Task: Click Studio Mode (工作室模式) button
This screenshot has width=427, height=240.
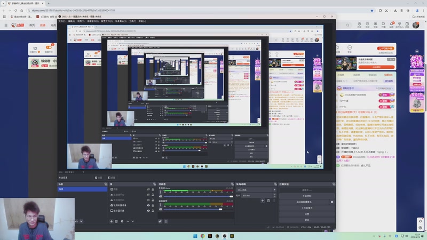Action: point(306,208)
